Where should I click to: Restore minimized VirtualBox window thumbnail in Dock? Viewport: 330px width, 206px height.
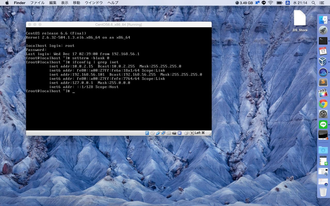[323, 171]
